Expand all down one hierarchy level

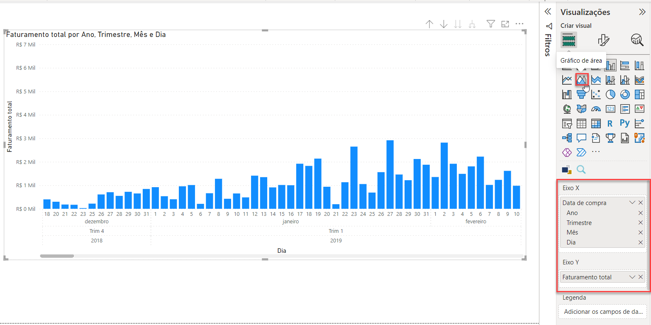tap(472, 24)
